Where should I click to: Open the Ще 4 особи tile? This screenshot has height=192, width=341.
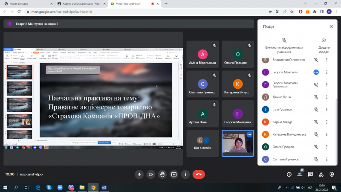tap(202, 143)
